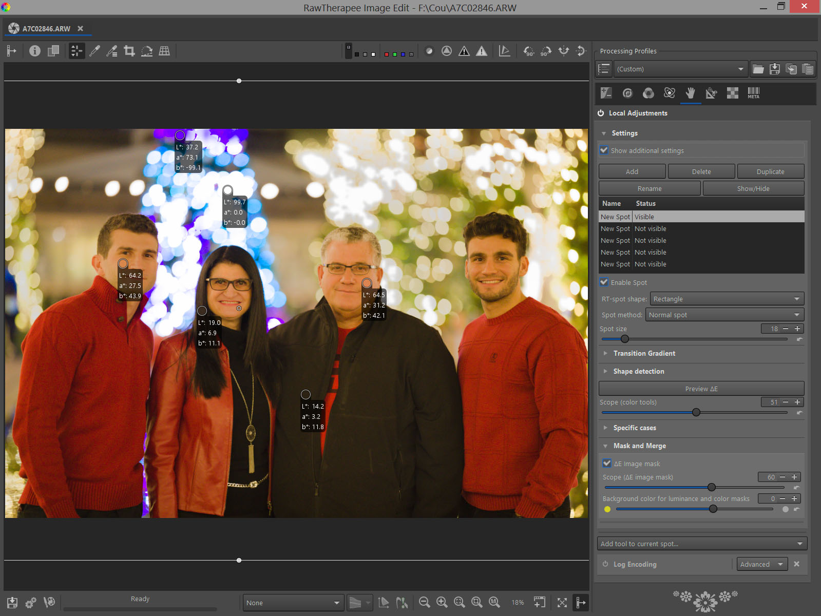The width and height of the screenshot is (821, 616).
Task: Select the crop tool icon
Action: [129, 51]
